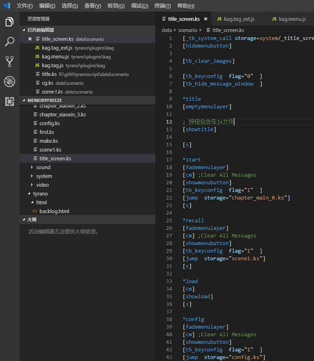Open backlog.html in the file tree
The height and width of the screenshot is (361, 314).
(x=54, y=211)
